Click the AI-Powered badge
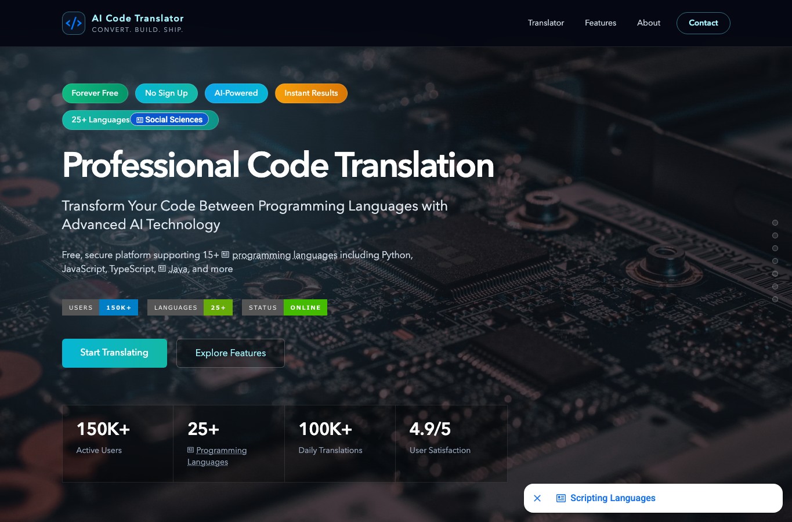This screenshot has height=522, width=792. (236, 93)
